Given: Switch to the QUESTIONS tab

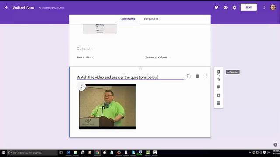Looking at the screenshot, I should coord(128,19).
